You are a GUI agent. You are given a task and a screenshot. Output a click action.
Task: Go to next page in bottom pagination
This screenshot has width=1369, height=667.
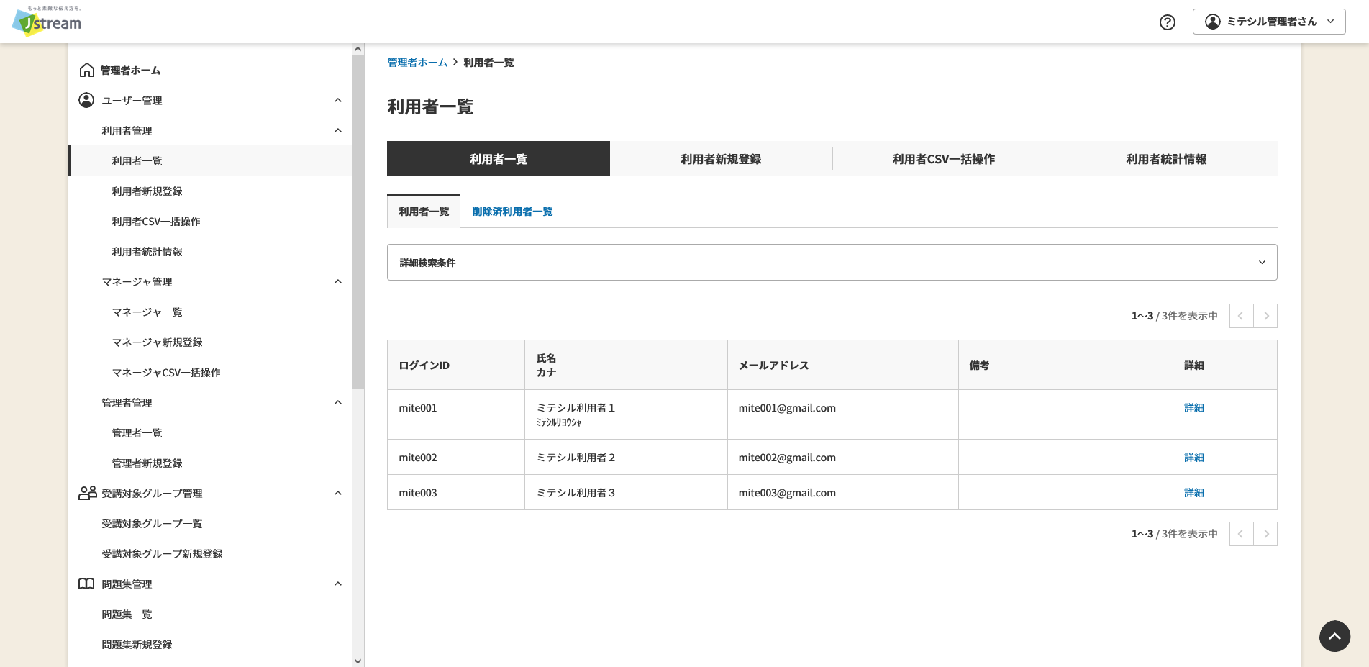coord(1265,534)
